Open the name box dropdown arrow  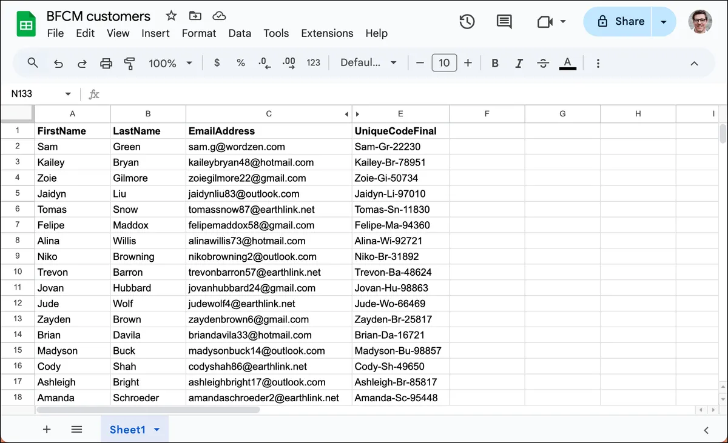pos(68,94)
